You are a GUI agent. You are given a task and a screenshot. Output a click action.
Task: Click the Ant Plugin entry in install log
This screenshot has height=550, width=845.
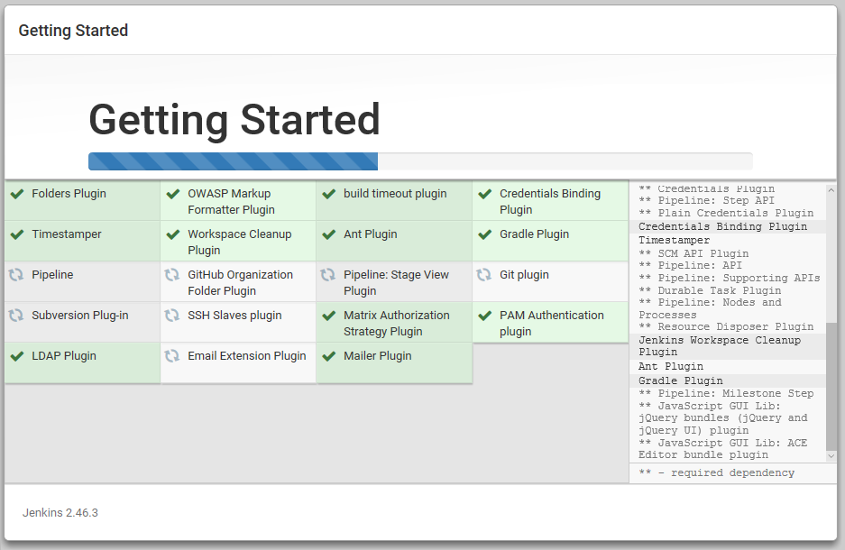pos(671,366)
